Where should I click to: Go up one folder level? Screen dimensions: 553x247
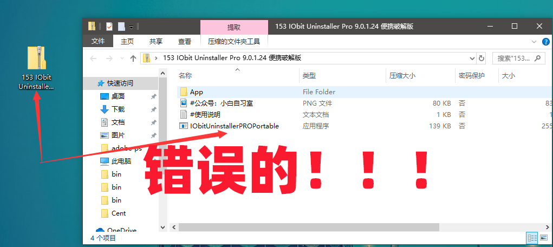coord(133,58)
